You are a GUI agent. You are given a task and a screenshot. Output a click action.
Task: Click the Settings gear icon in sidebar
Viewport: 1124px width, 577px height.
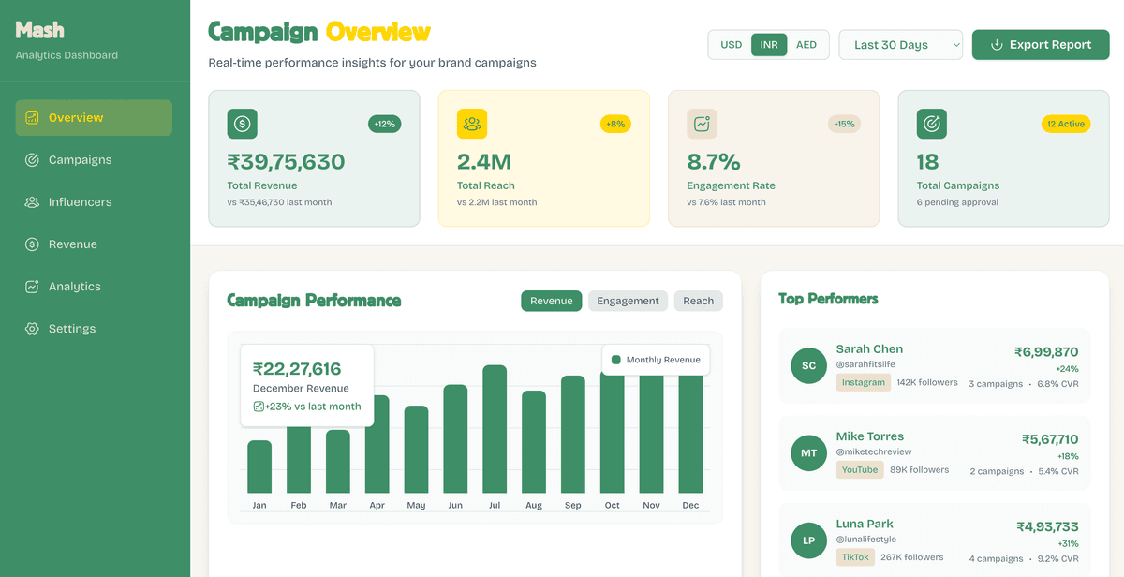coord(32,329)
